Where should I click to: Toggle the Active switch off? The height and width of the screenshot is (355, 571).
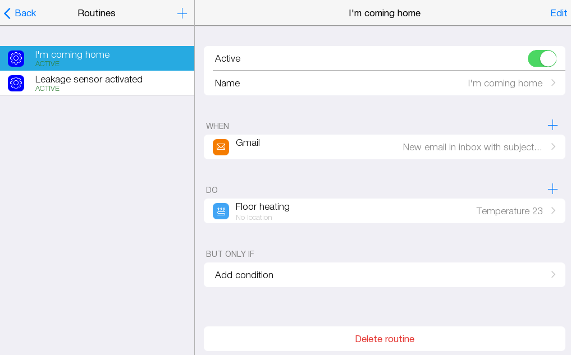542,58
